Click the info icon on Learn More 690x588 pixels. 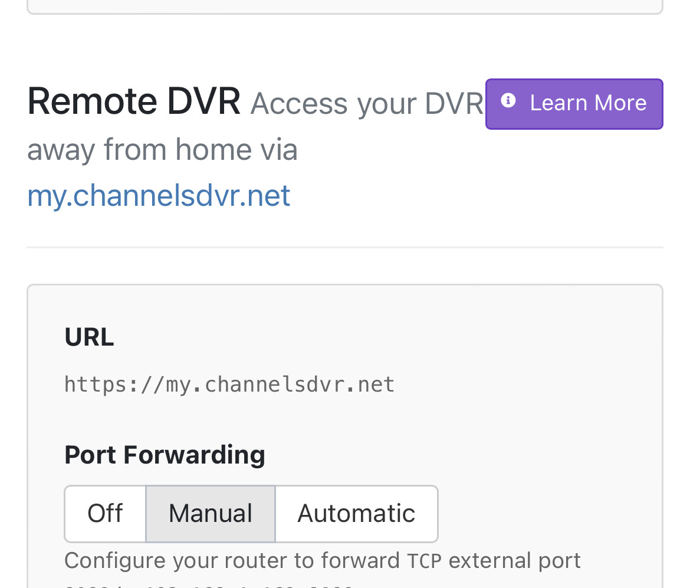[508, 101]
